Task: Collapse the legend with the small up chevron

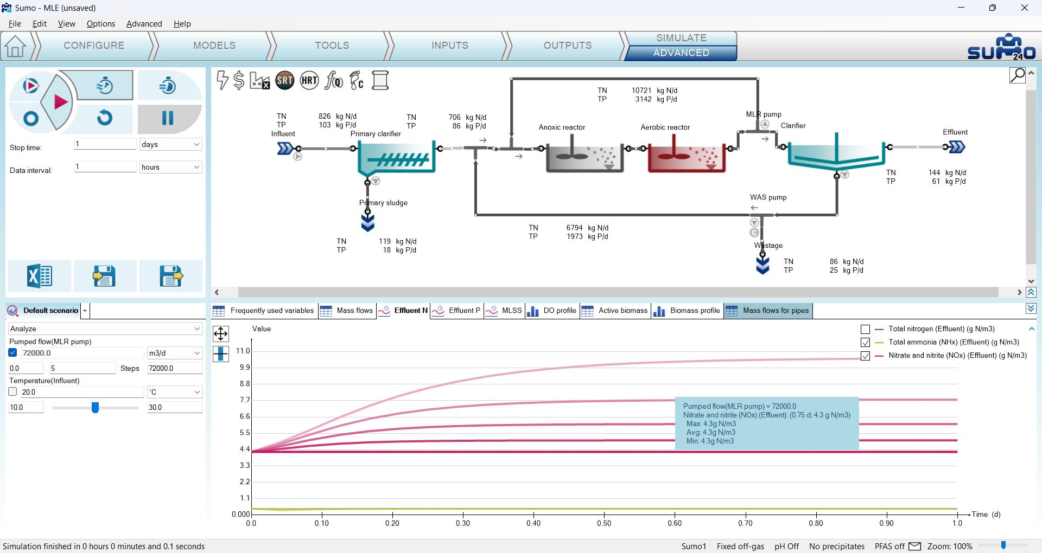Action: coord(1032,329)
